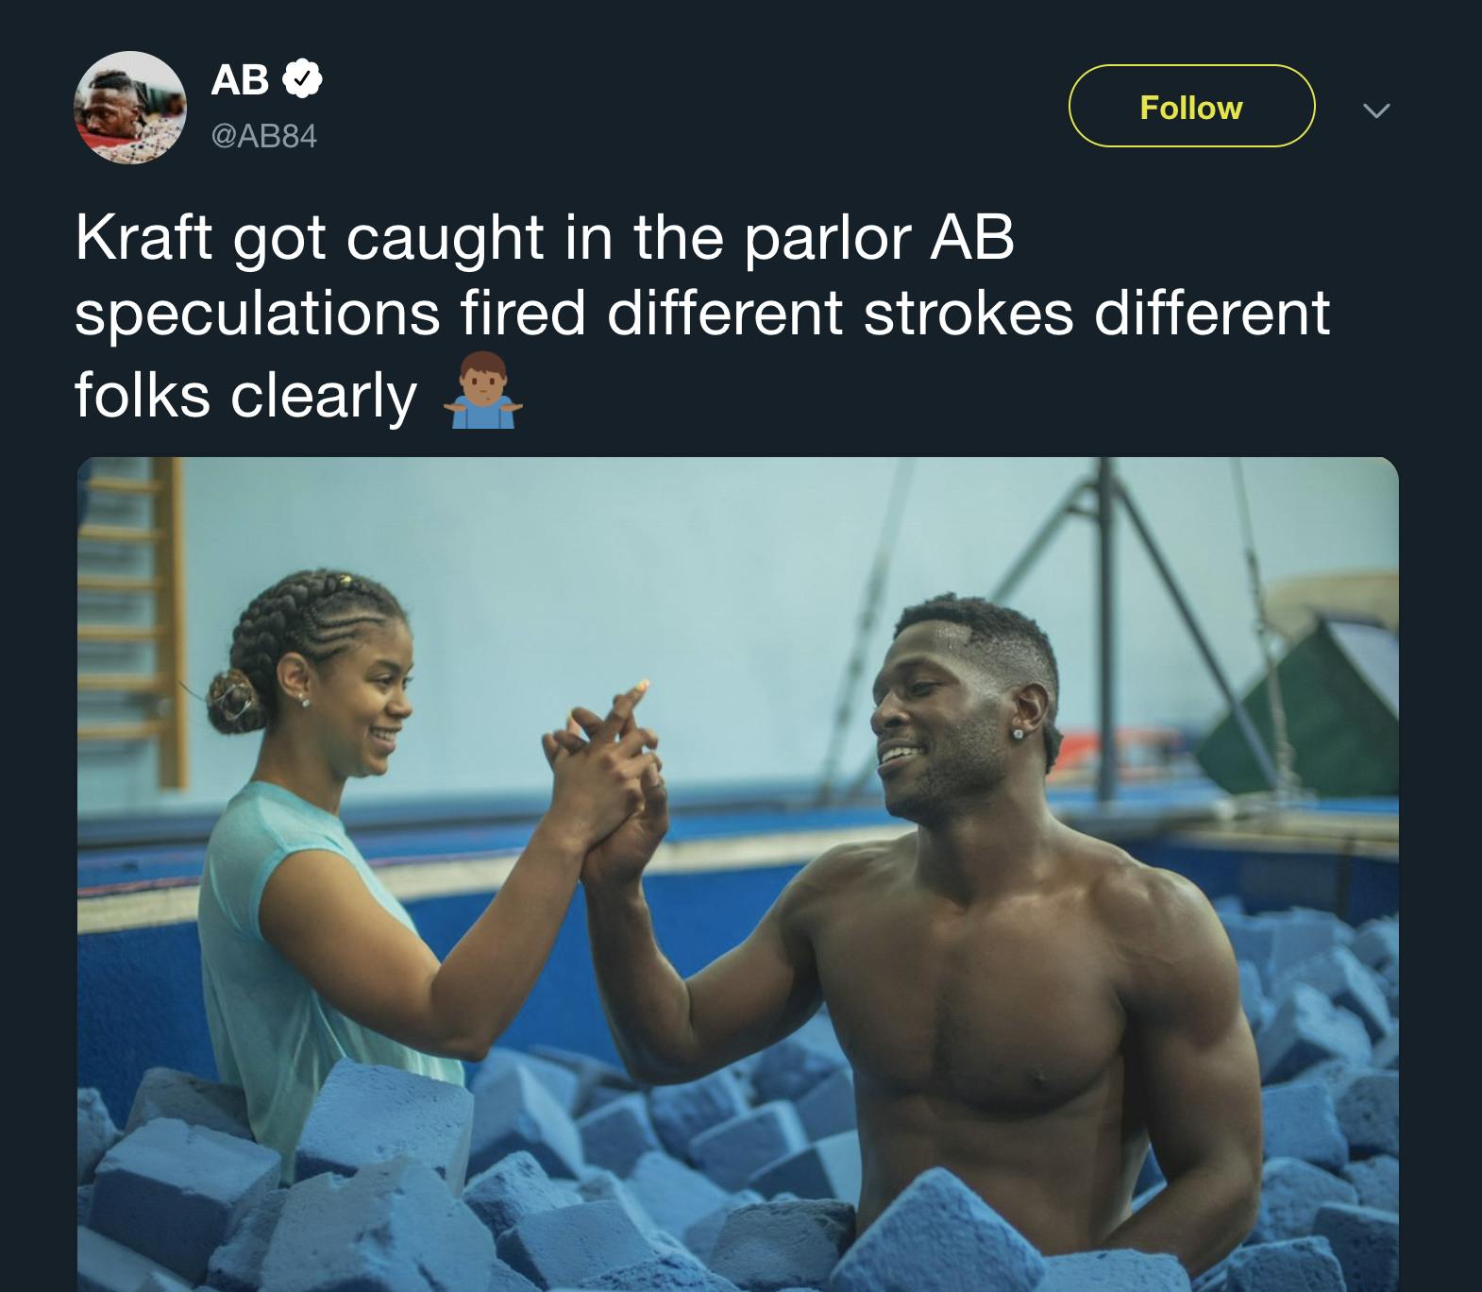Open the tweet options chevron dropdown

pos(1376,110)
